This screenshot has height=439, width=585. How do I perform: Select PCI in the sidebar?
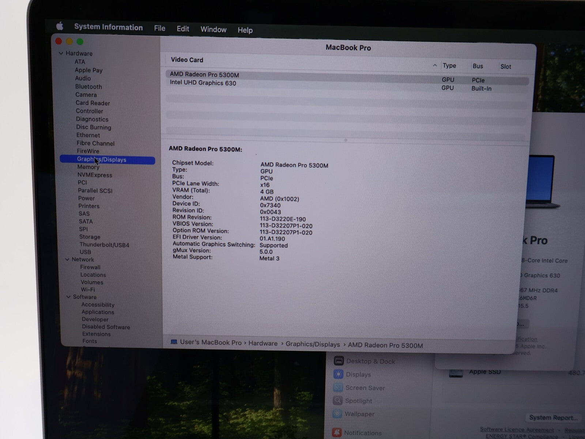(x=82, y=183)
